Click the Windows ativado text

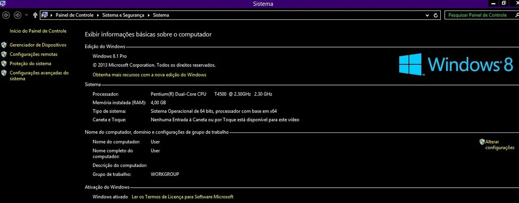click(111, 197)
